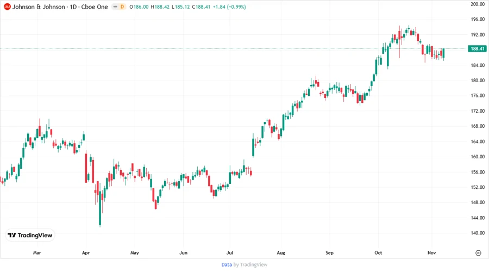Click the long green April low candlestick near 142
The width and height of the screenshot is (489, 271).
(x=100, y=204)
